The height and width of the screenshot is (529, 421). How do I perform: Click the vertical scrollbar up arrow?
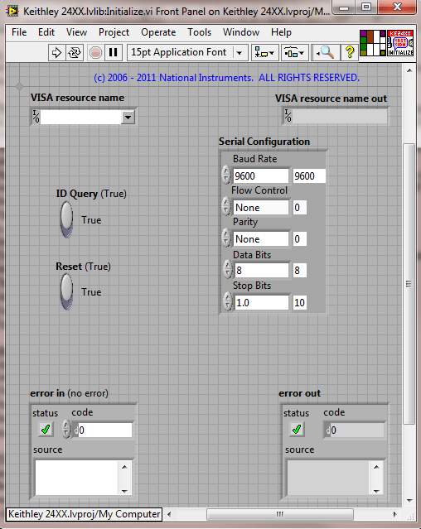coord(409,70)
